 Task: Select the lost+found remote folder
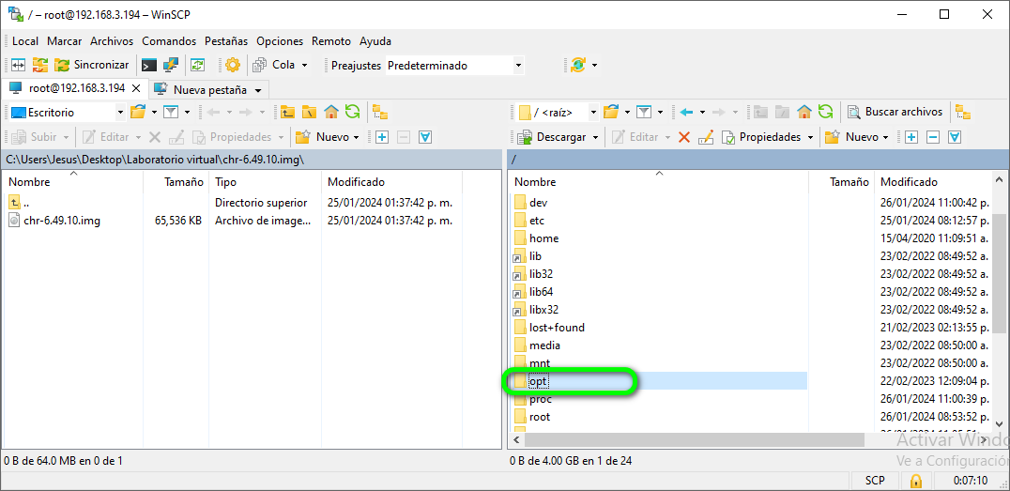pos(547,328)
